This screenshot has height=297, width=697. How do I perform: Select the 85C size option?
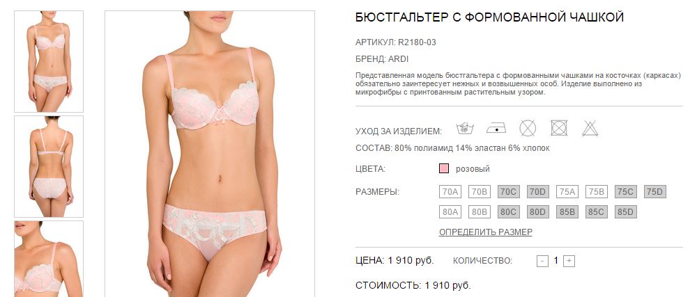pos(596,212)
